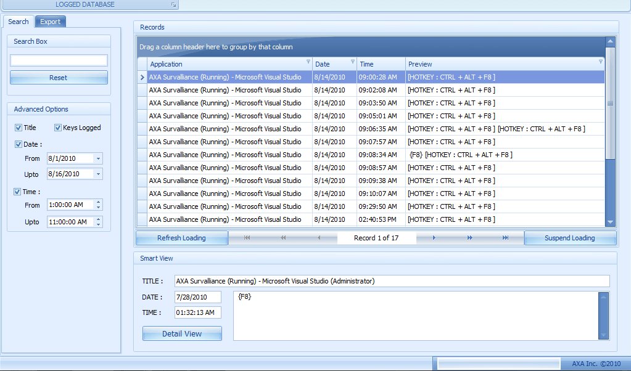Disable the Time filter checkbox

(18, 192)
